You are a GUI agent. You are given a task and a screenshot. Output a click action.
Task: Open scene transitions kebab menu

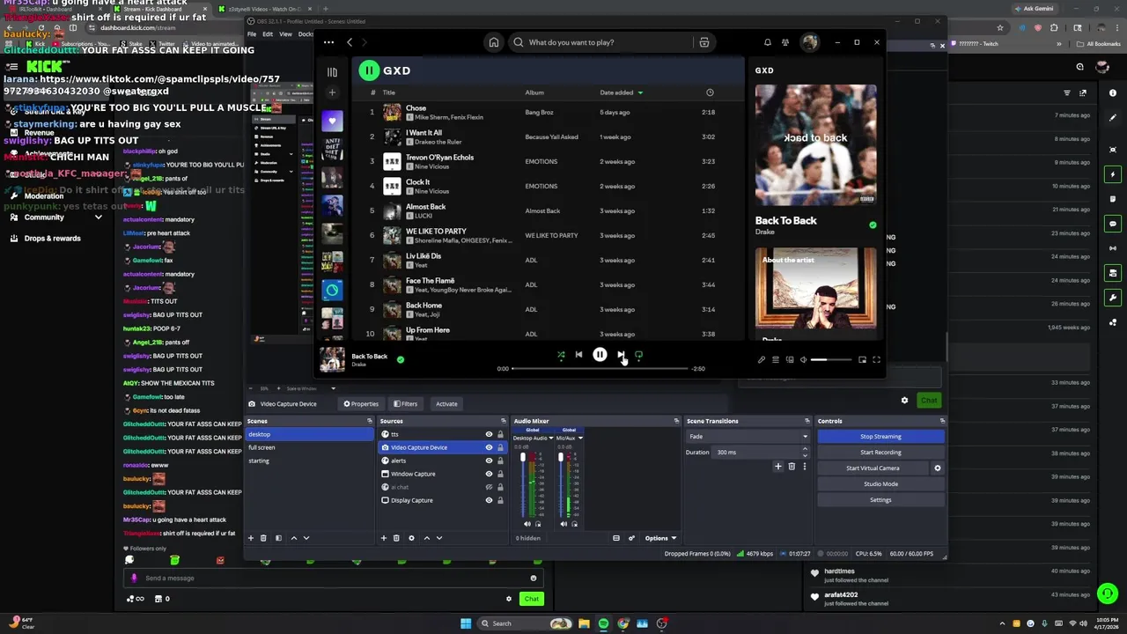(x=804, y=467)
